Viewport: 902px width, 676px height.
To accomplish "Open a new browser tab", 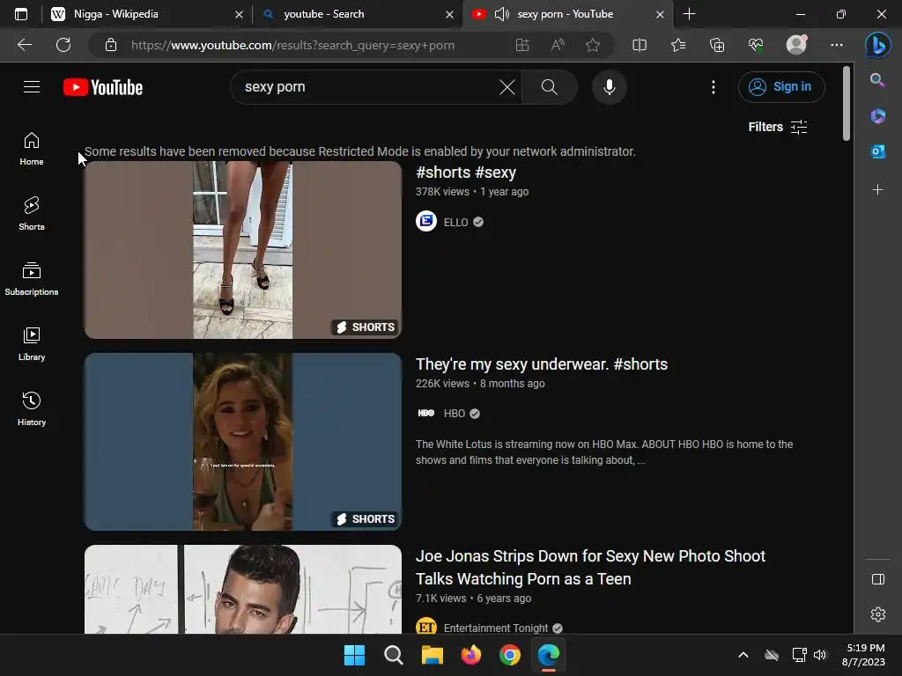I will [689, 14].
